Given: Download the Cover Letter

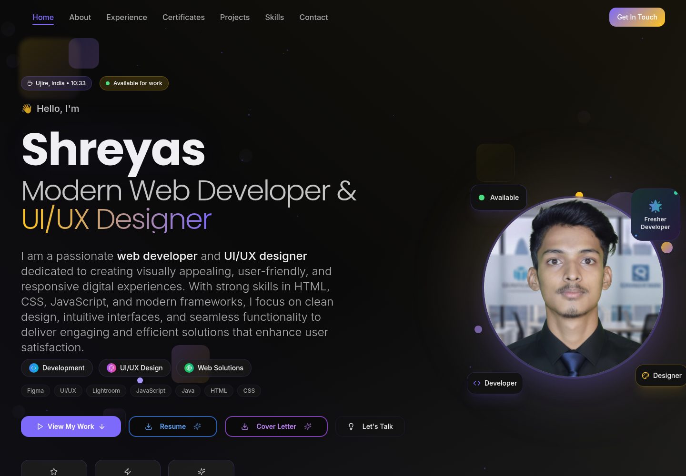Looking at the screenshot, I should [x=276, y=426].
